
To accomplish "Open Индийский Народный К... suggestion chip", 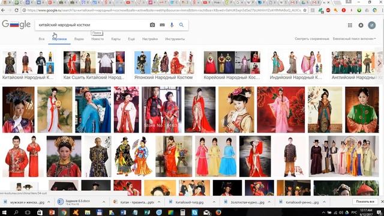I will [x=296, y=65].
